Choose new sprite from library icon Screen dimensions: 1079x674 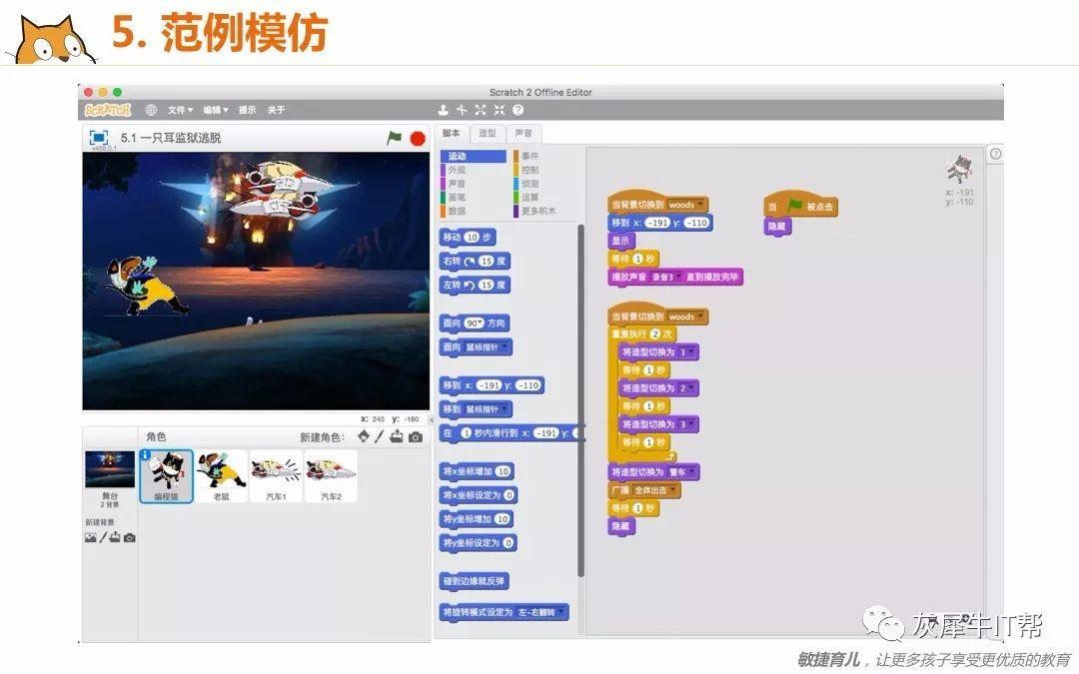[364, 436]
